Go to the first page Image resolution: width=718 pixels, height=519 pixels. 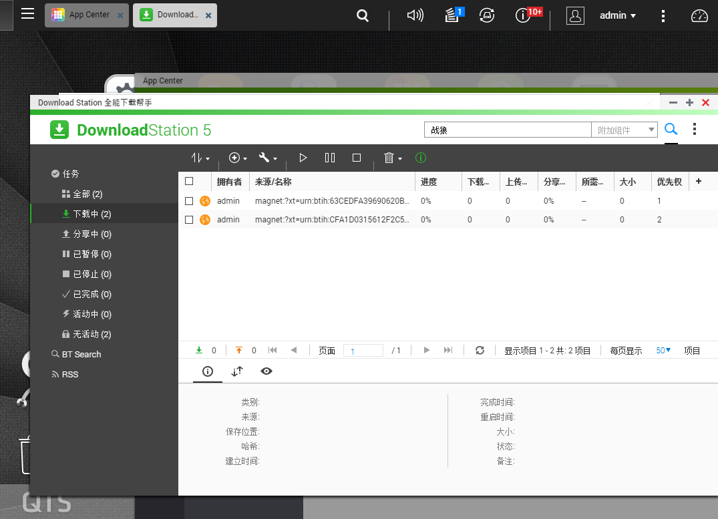coord(273,351)
